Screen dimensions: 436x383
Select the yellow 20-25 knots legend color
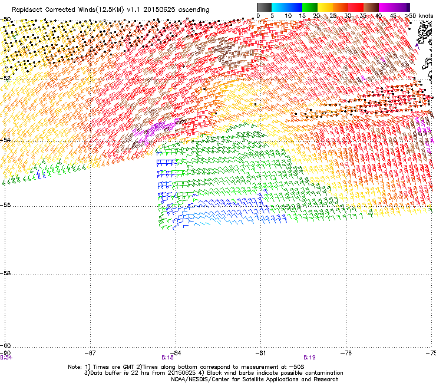point(325,7)
